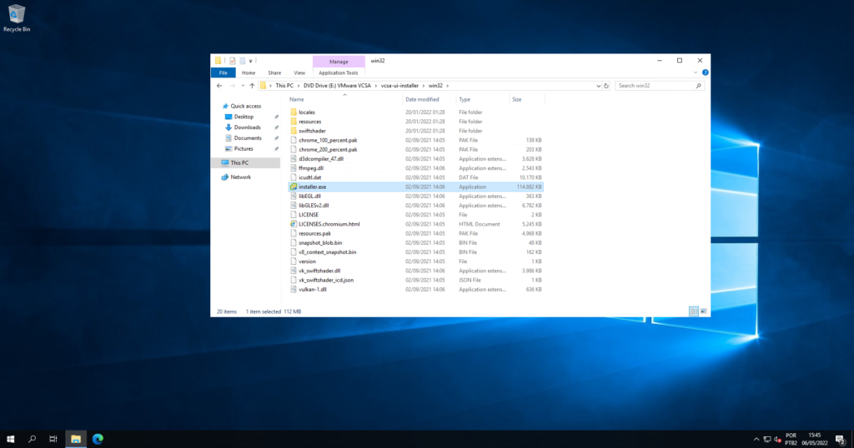Click DVD Drive (E:) VMware VCSA breadcrumb
This screenshot has height=448, width=854.
pyautogui.click(x=337, y=86)
